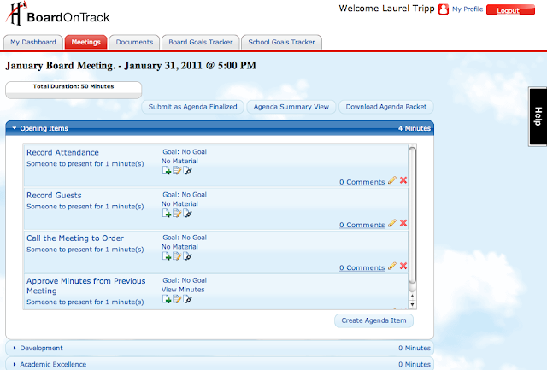This screenshot has height=370, width=547.
Task: Collapse the Opening Items section
Action: point(15,128)
